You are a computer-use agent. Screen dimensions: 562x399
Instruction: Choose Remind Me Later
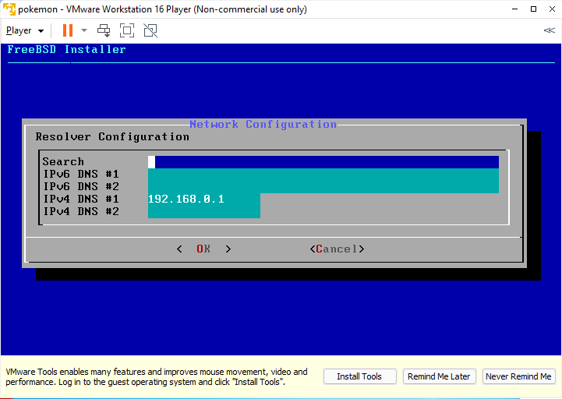coord(439,376)
